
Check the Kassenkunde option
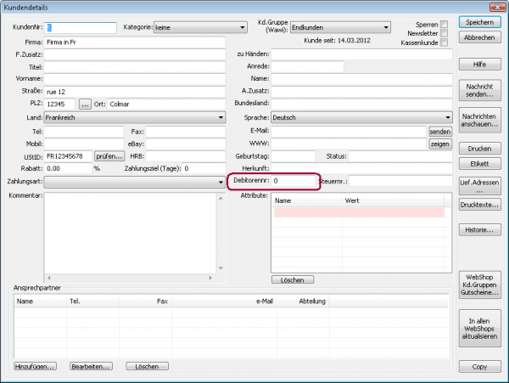[x=445, y=43]
